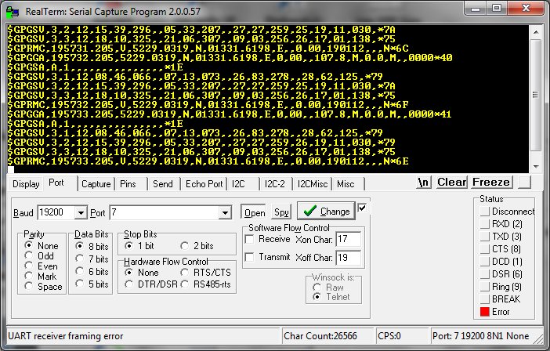Screen dimensions: 550x351
Task: Click terminal scrollbar down arrow
Action: click(x=536, y=166)
